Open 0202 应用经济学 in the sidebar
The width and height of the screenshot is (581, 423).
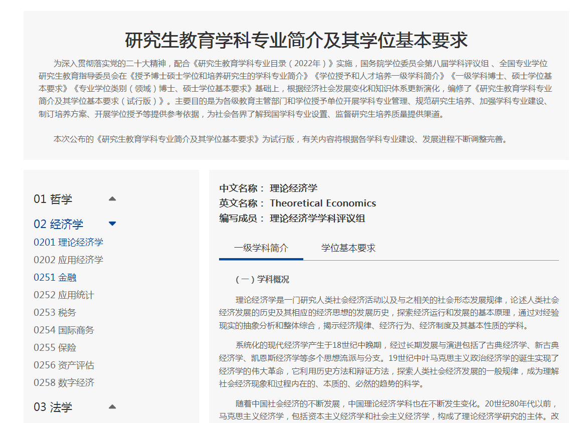tap(69, 260)
